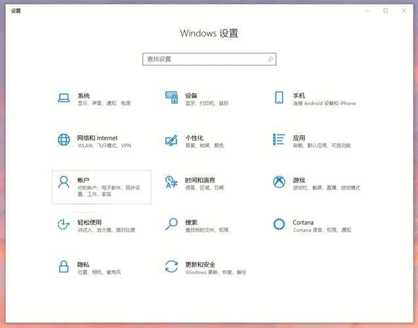The width and height of the screenshot is (418, 328).
Task: Maximize the 设置 window
Action: (x=385, y=10)
